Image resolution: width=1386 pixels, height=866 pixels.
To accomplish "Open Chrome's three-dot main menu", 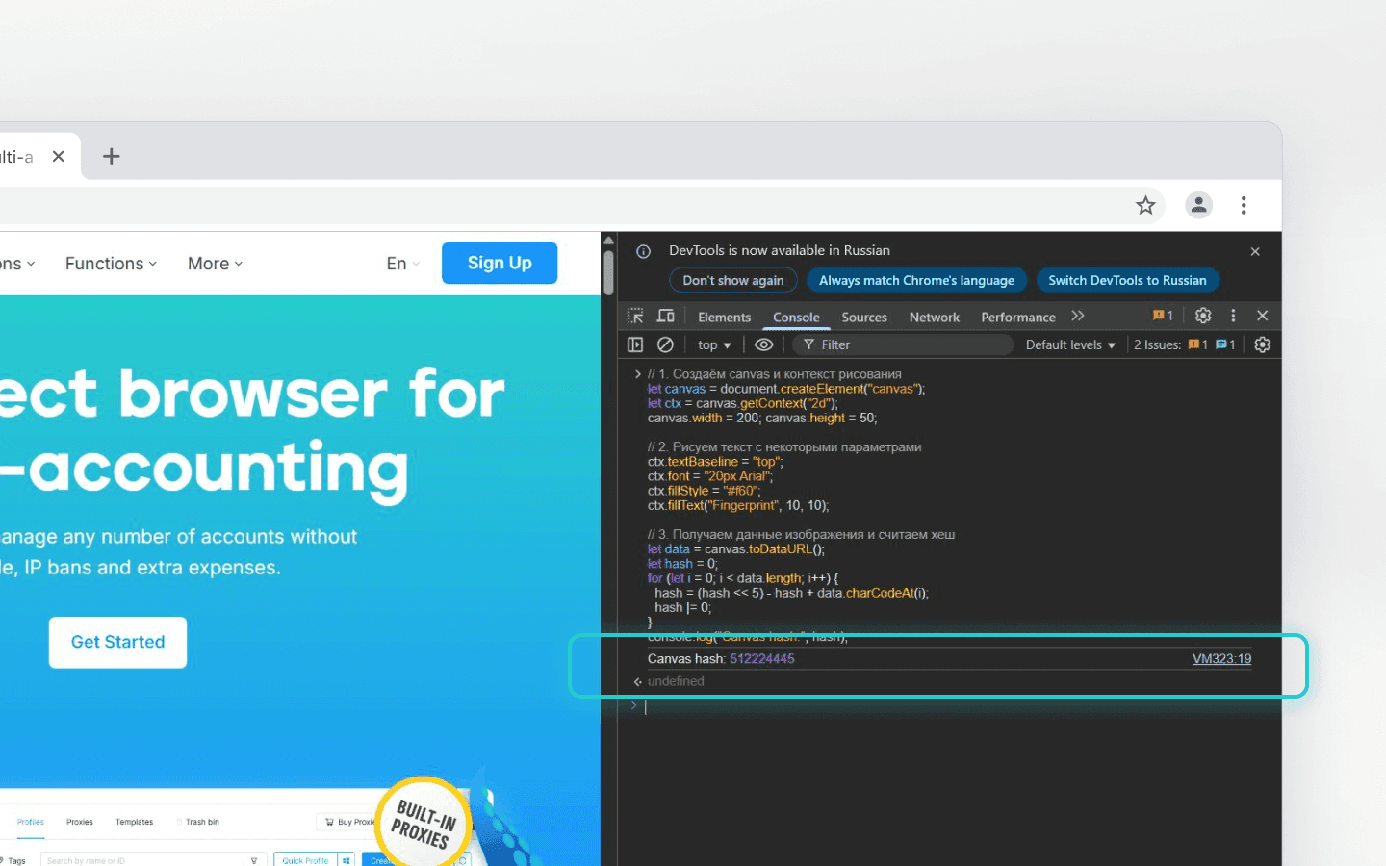I will (x=1244, y=205).
